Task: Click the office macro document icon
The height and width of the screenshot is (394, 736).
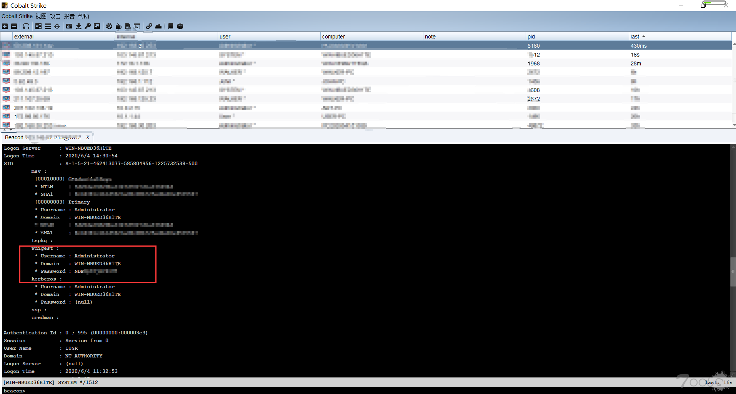Action: pyautogui.click(x=128, y=27)
